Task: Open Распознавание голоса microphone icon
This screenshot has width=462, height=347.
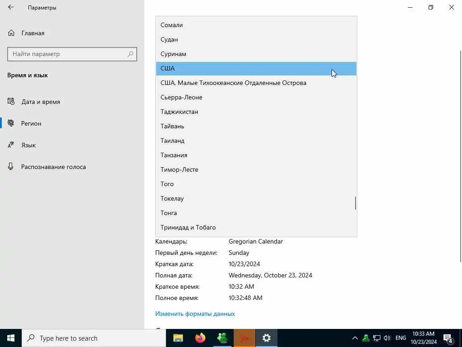Action: (11, 166)
